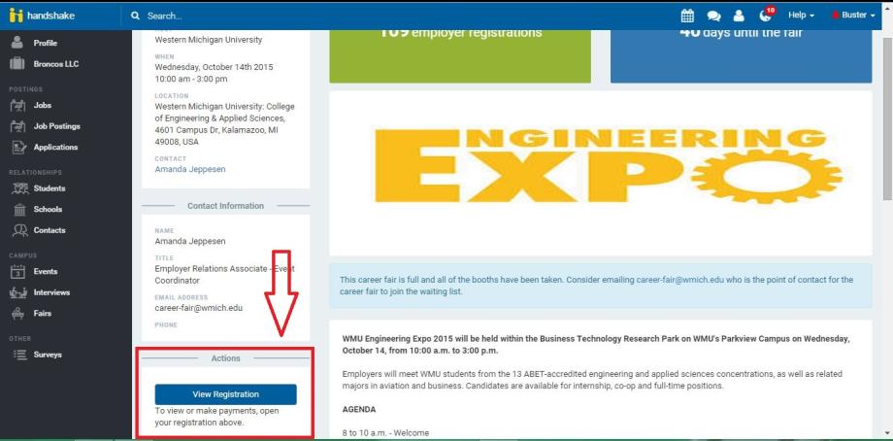Click '8 to 10 a.m. - Welcome' text
893x441 pixels.
pyautogui.click(x=385, y=433)
